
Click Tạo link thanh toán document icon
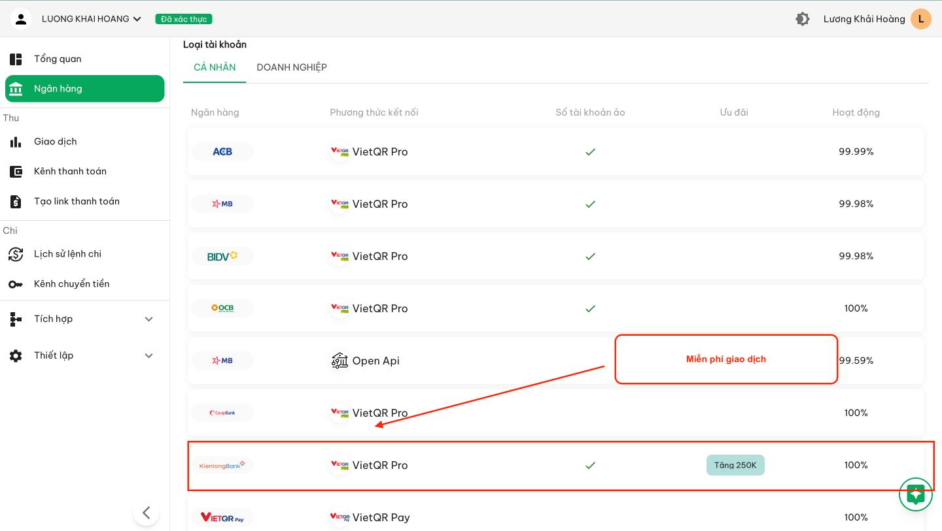(x=16, y=202)
